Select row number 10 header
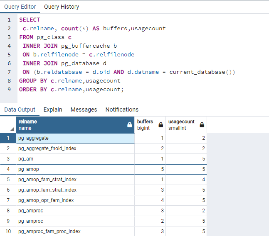 (8, 231)
